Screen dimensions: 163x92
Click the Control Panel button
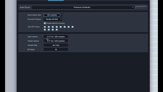(x=141, y=7)
